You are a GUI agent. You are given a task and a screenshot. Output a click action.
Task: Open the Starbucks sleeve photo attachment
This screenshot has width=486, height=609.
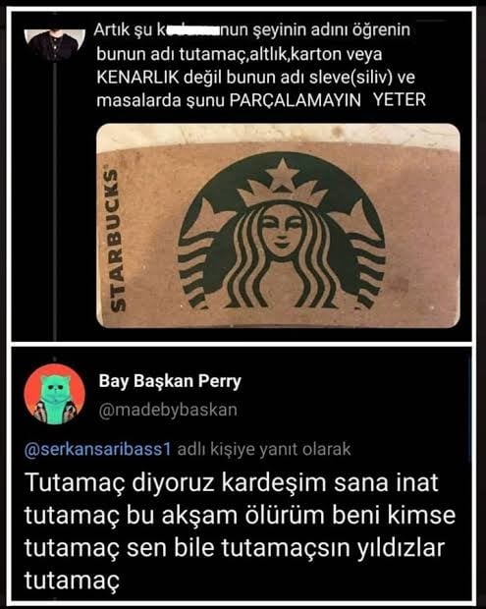pyautogui.click(x=278, y=226)
